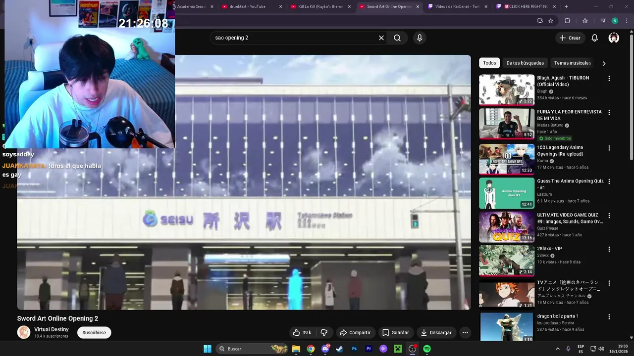Open Spotify from the taskbar
Screen dimensions: 634x356
point(427,349)
